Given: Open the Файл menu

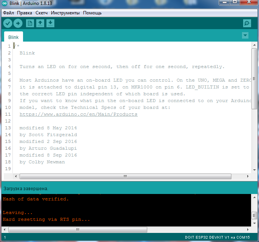Looking at the screenshot, I should point(8,13).
